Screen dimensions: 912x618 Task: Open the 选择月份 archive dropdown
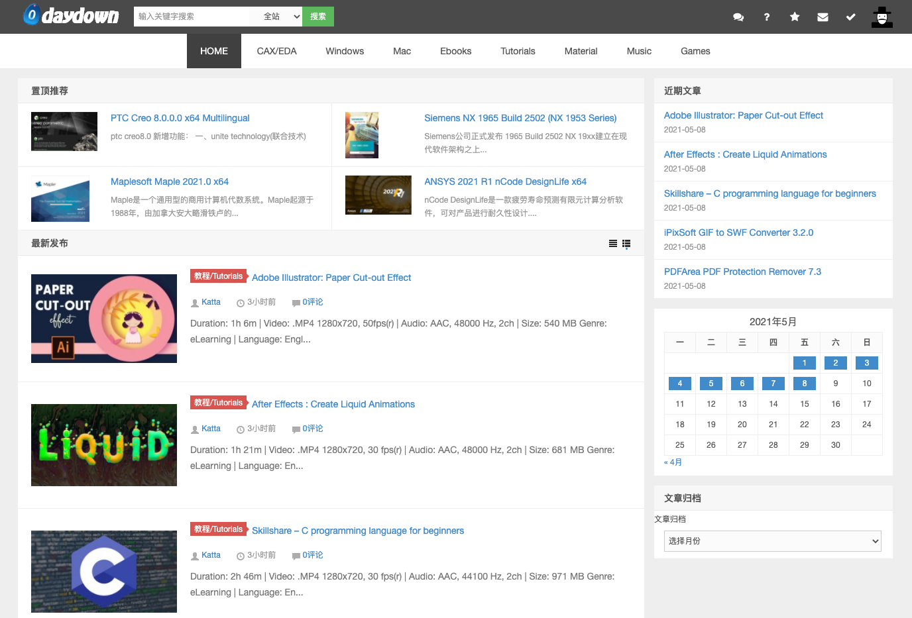pyautogui.click(x=773, y=541)
